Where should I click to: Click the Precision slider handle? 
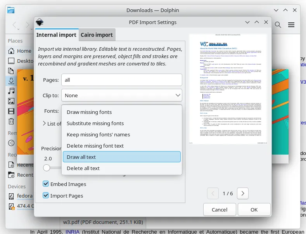pyautogui.click(x=47, y=168)
